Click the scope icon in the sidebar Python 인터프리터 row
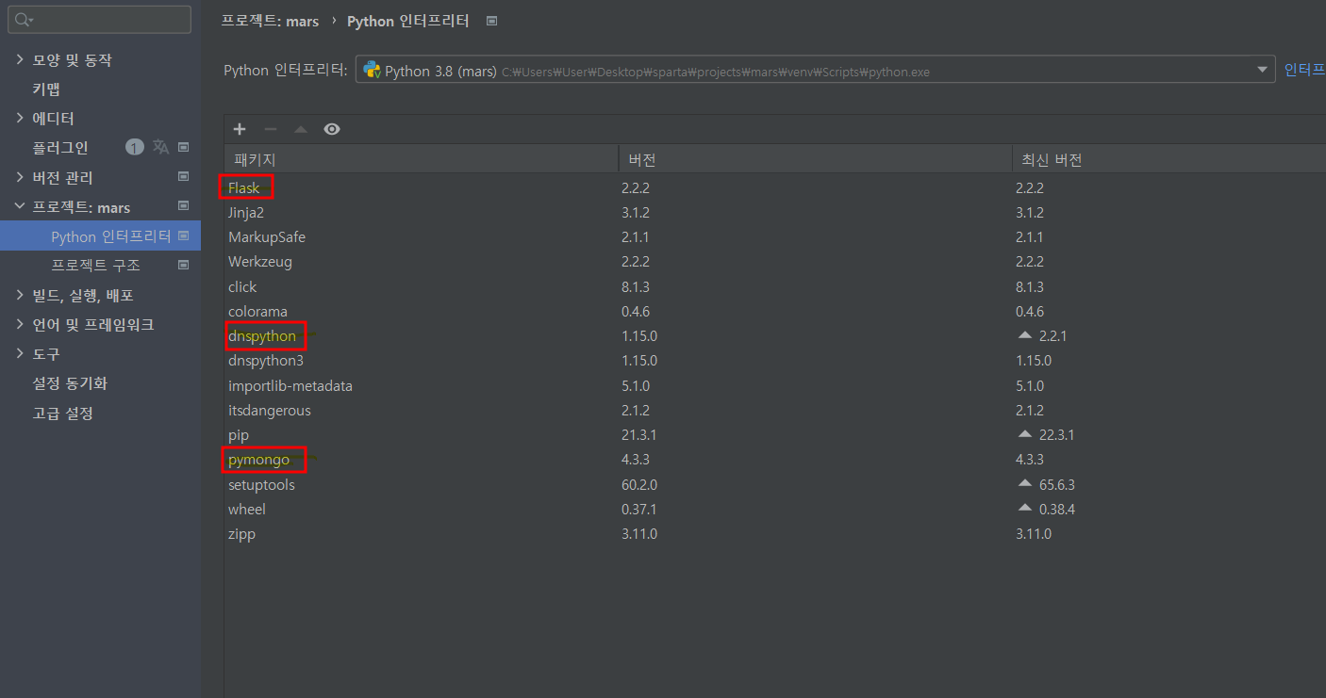The image size is (1326, 698). click(x=184, y=235)
